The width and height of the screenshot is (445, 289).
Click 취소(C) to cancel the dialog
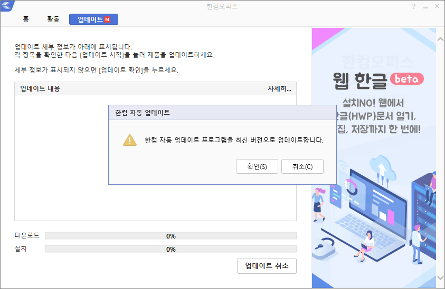coord(302,166)
